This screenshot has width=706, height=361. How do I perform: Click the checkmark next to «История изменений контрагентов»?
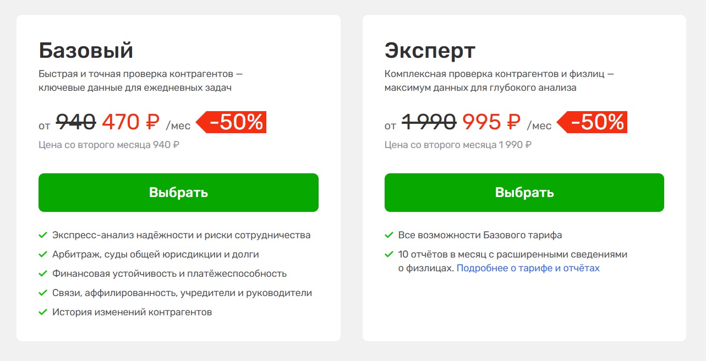coord(43,311)
